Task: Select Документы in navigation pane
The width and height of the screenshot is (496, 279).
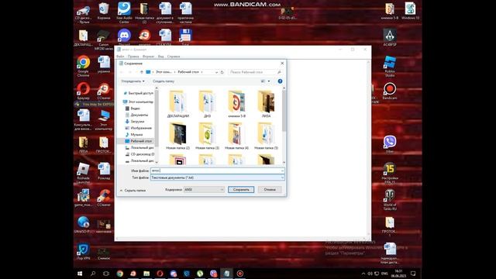Action: coord(136,115)
